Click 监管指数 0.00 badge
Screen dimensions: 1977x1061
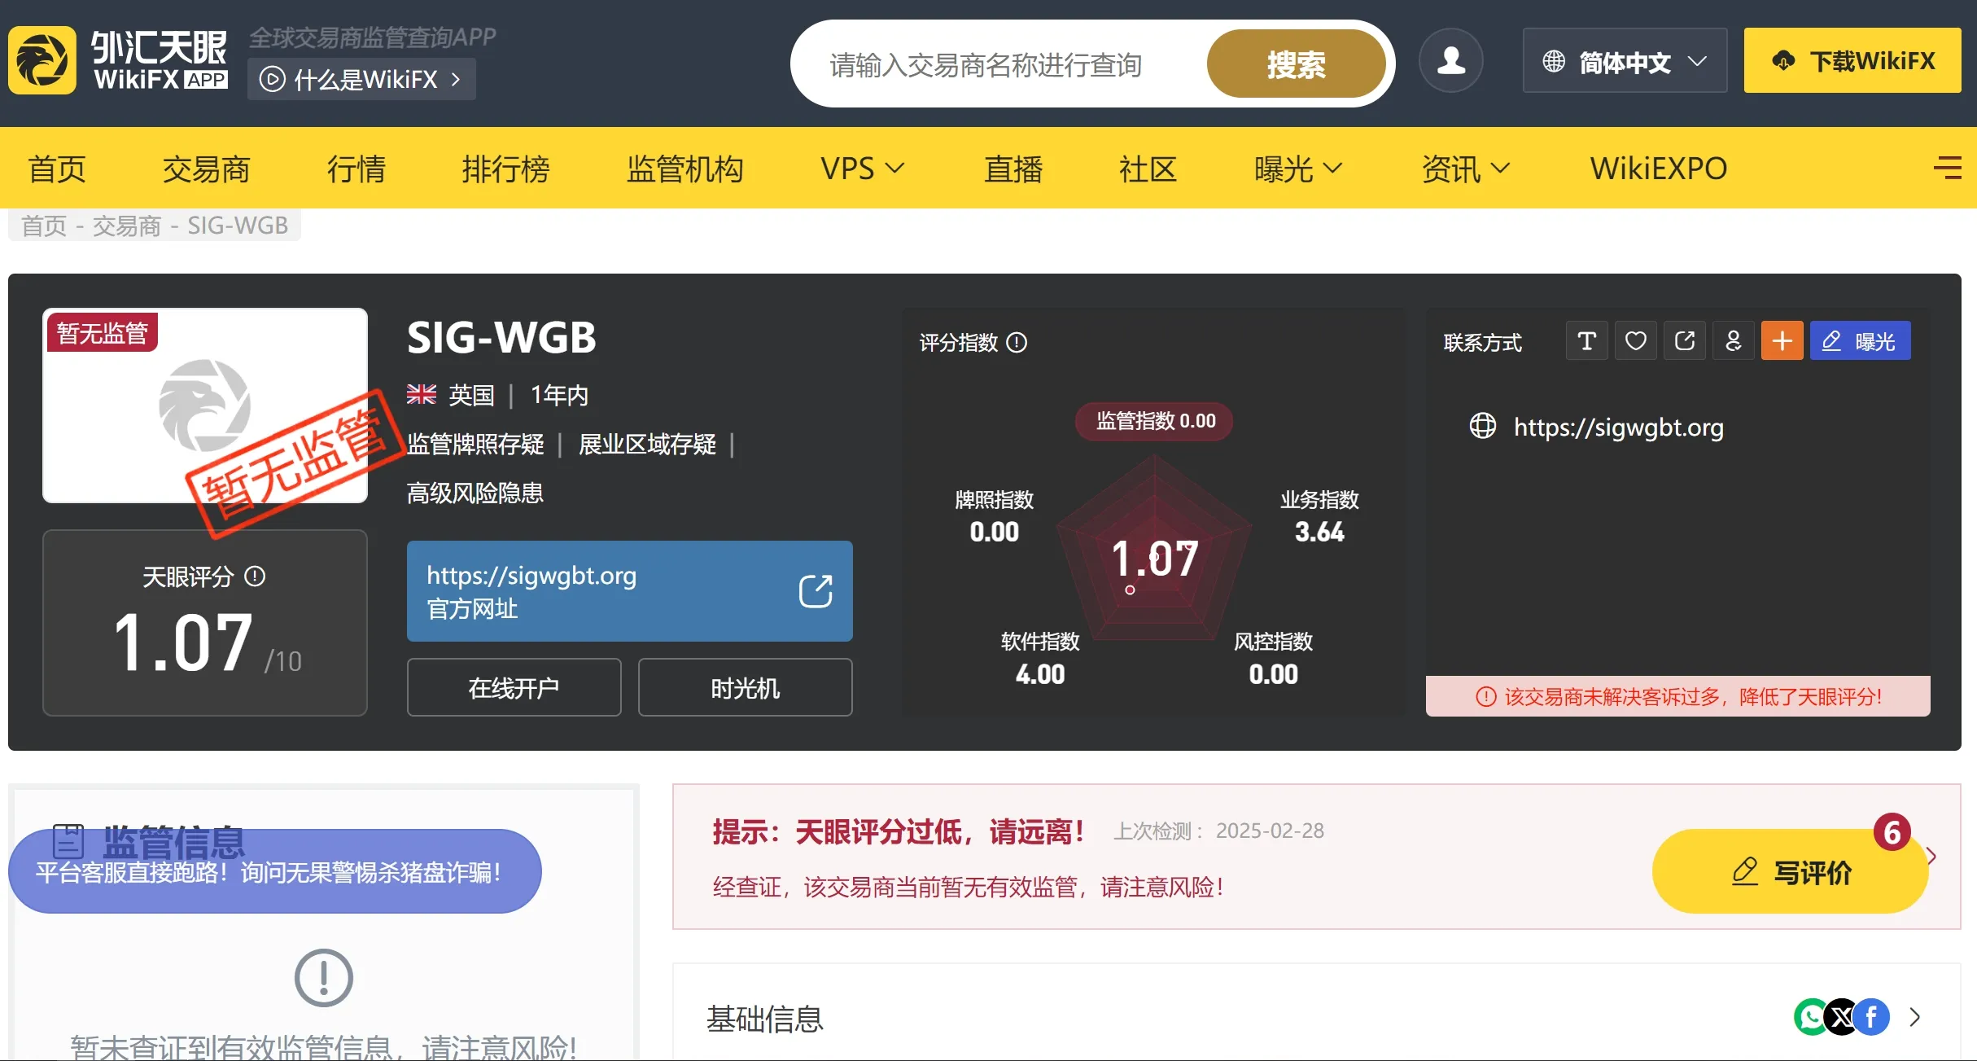click(x=1154, y=421)
